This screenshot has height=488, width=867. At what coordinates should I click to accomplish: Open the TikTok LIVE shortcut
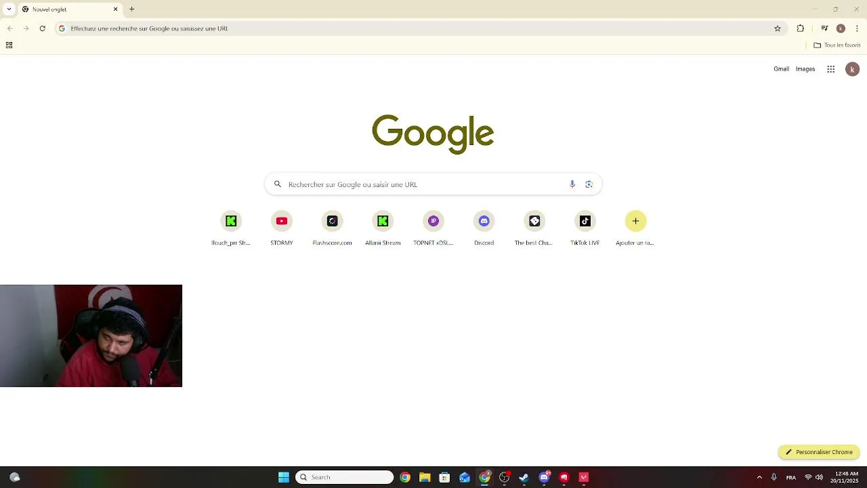[x=585, y=228]
